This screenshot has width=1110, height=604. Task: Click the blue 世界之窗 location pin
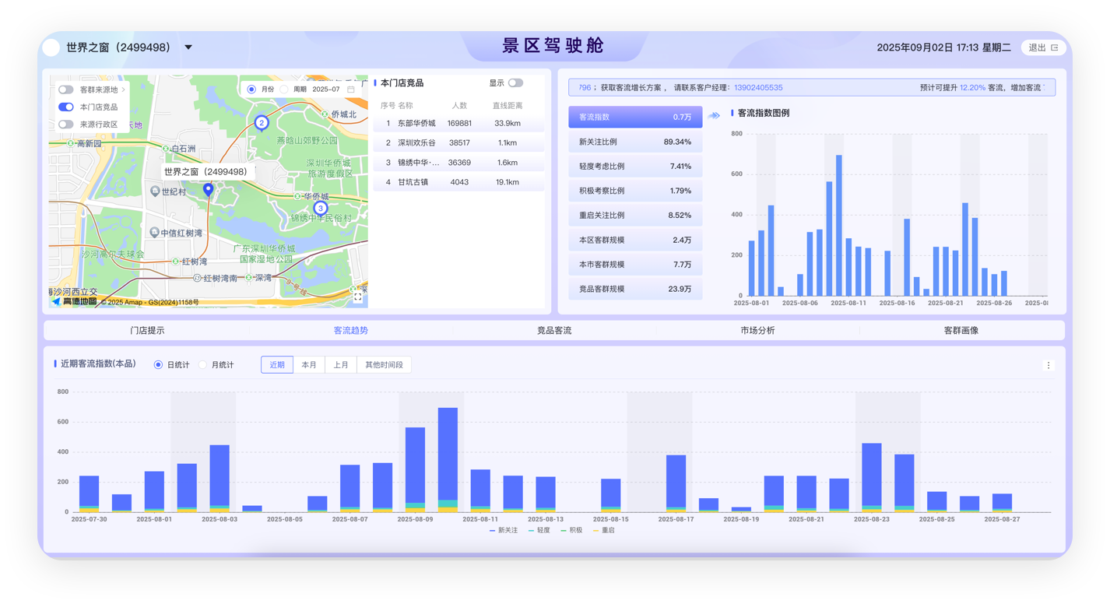coord(208,189)
